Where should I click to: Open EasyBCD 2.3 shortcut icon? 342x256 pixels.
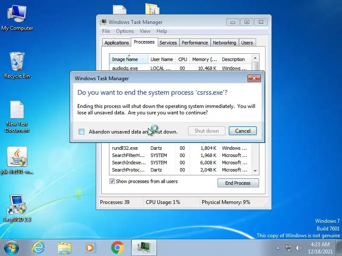tap(17, 208)
